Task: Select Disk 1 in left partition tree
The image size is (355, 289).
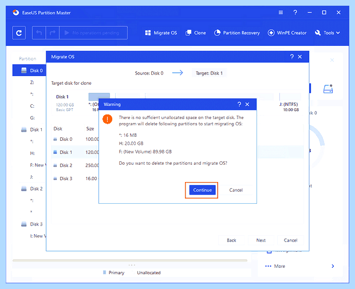Action: point(31,129)
